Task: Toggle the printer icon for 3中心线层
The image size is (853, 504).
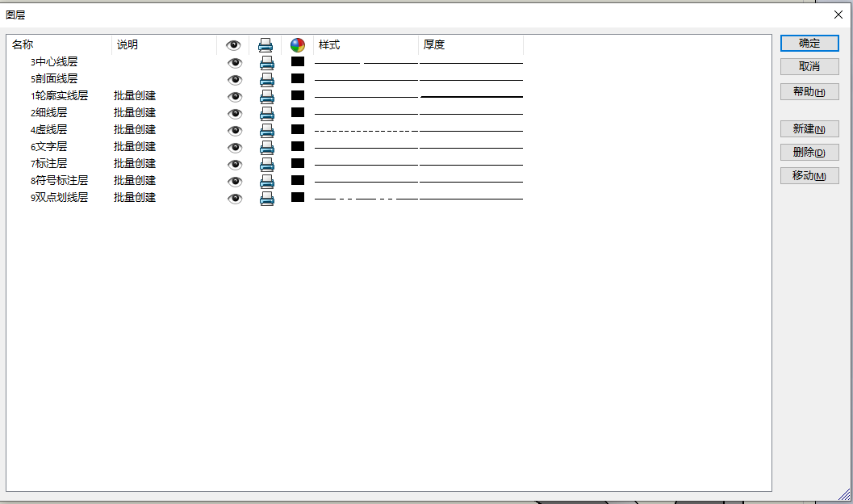Action: point(266,61)
